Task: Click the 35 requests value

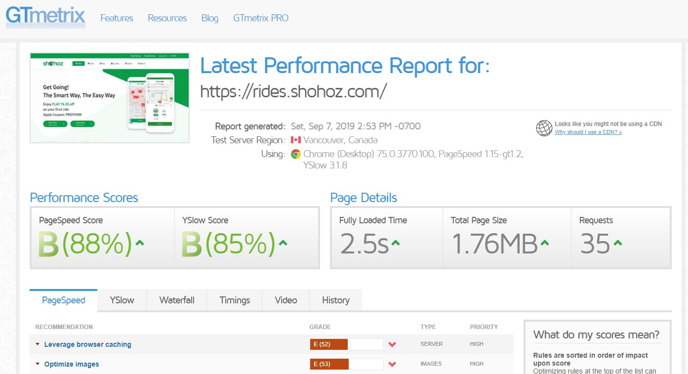Action: 595,244
